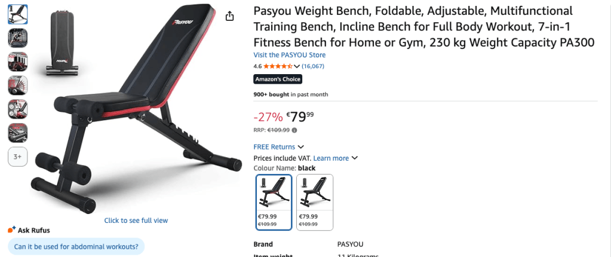This screenshot has height=257, width=611.
Task: Expand the FREE Returns dropdown
Action: pos(301,147)
